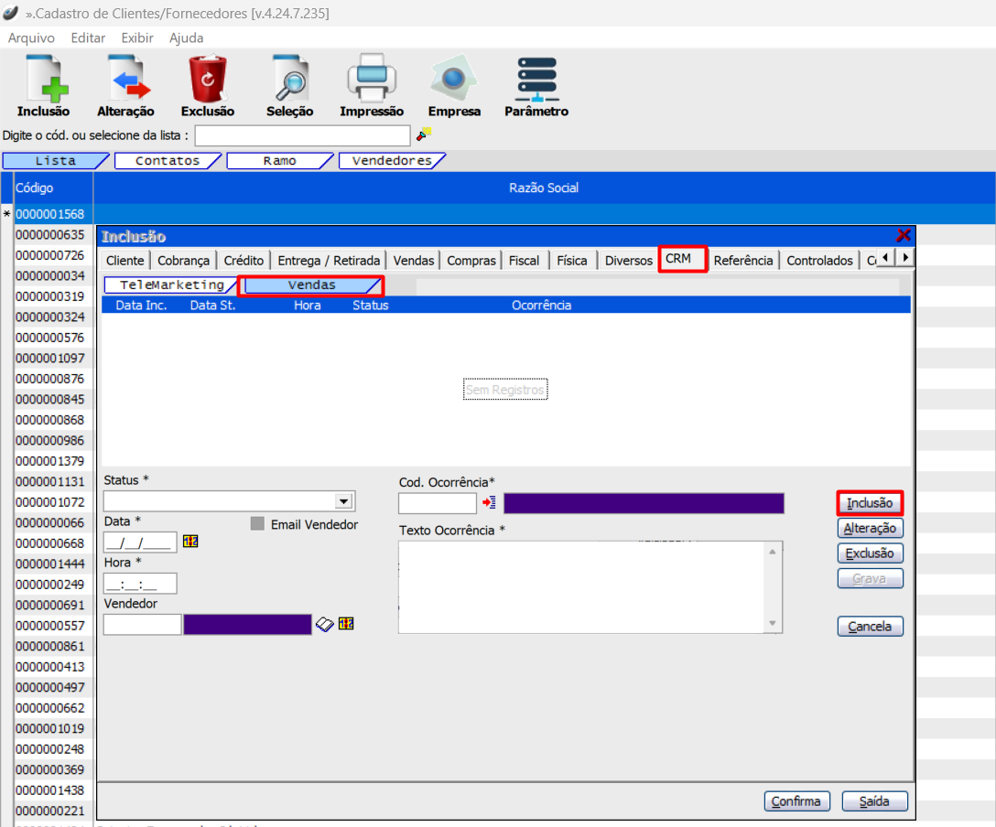Switch to the TeleMarketing sub-tab
The image size is (996, 827).
tap(171, 285)
